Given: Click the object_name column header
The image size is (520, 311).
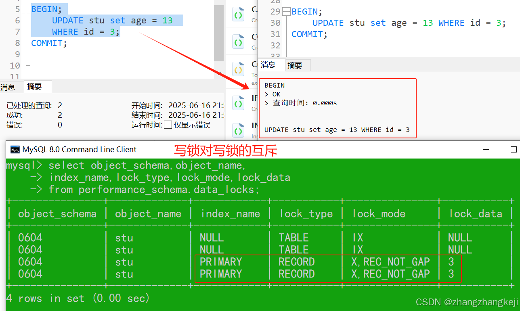Looking at the screenshot, I should (148, 214).
